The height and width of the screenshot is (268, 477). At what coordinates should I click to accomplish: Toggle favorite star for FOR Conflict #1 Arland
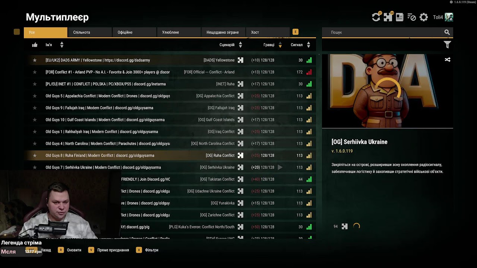35,72
